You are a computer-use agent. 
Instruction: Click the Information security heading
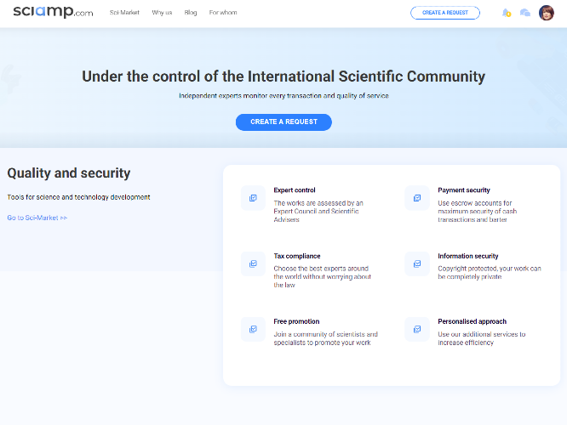tap(468, 256)
